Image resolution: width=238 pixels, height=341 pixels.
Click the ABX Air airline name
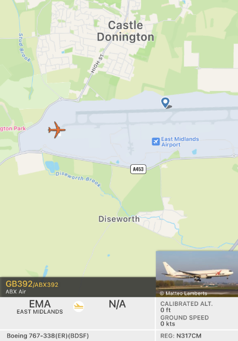coord(16,292)
